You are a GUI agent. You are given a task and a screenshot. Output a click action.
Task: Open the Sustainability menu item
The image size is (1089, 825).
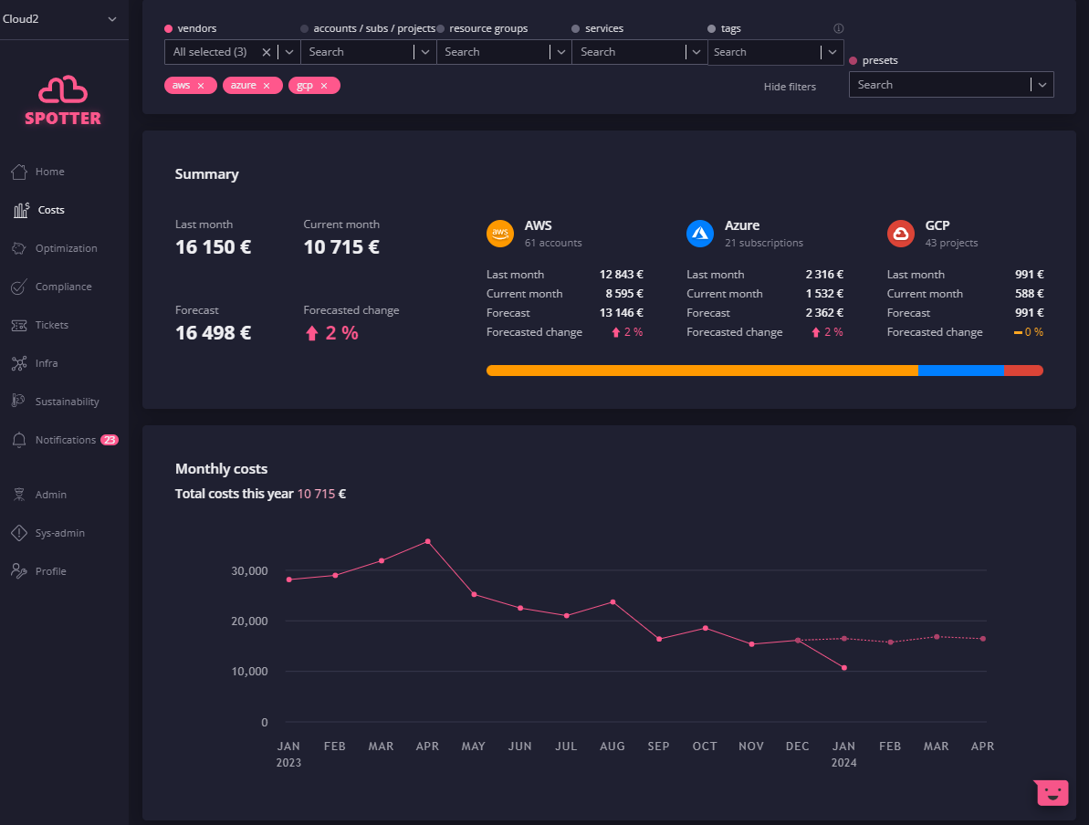67,402
